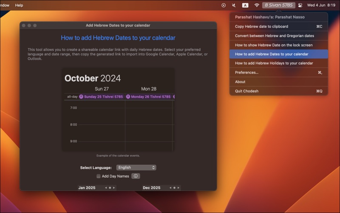
Task: Click the Sun 27 column header
Action: tap(102, 89)
